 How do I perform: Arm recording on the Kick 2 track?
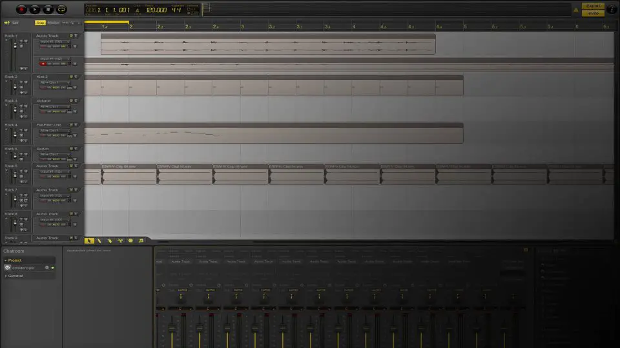point(43,88)
